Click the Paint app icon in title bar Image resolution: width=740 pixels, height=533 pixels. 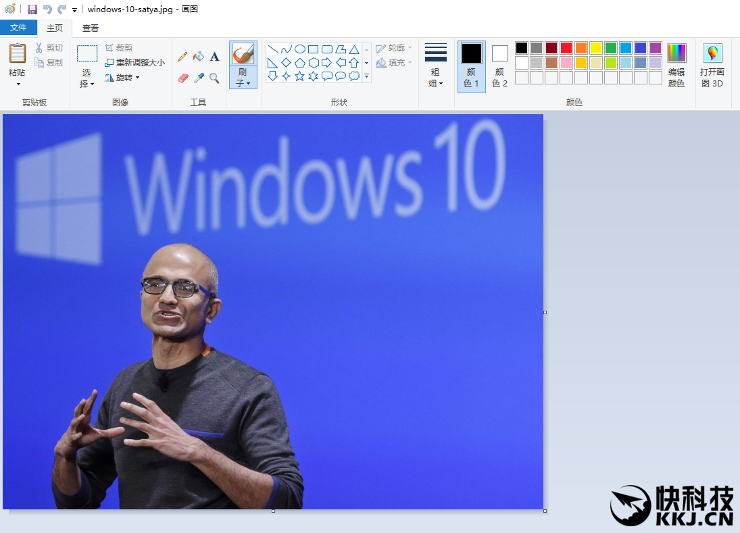pyautogui.click(x=9, y=9)
